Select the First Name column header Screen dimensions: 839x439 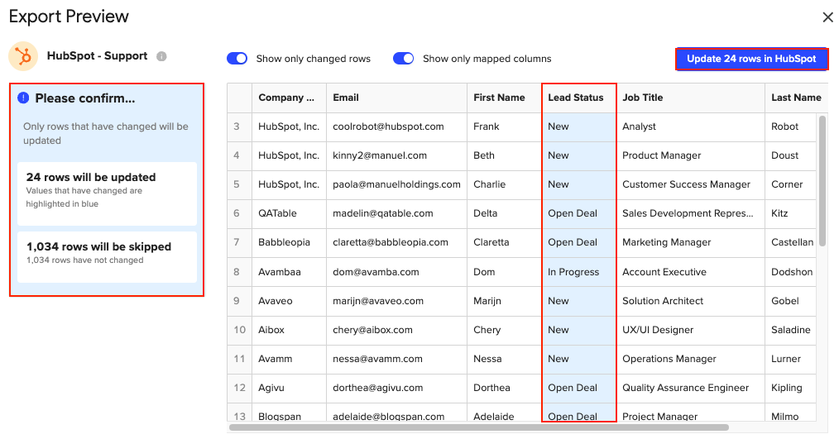point(499,98)
